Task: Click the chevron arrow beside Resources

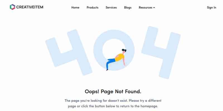Action: point(154,8)
